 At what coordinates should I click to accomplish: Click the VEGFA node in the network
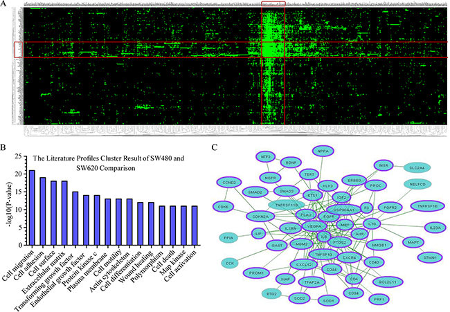[314, 226]
